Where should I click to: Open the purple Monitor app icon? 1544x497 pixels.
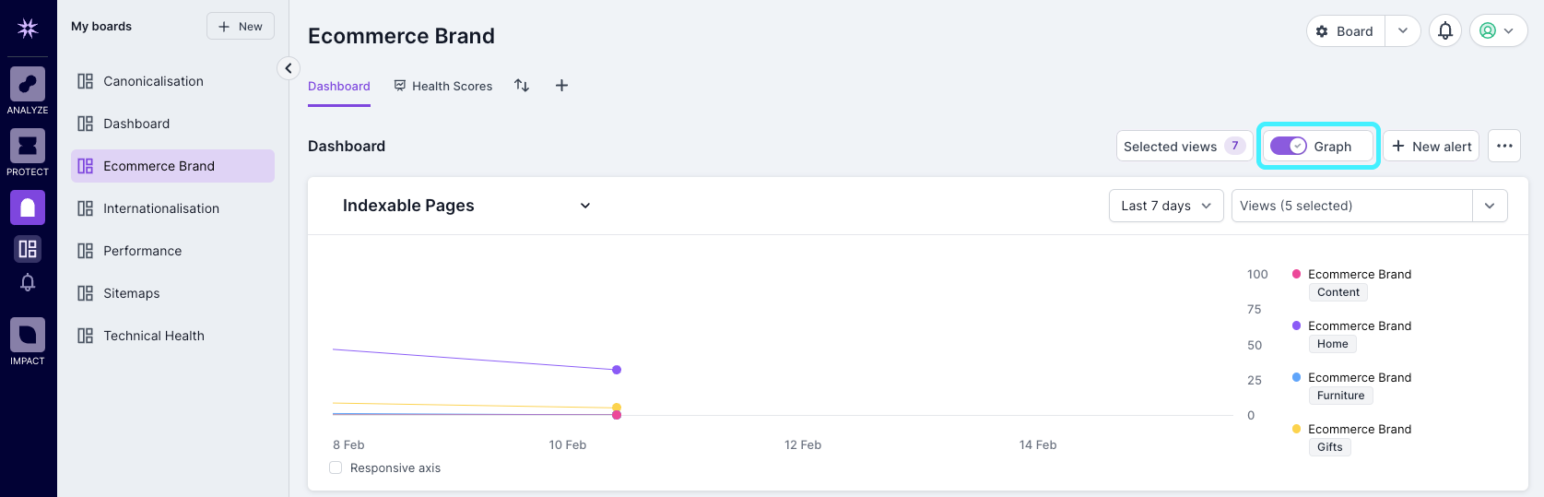[x=28, y=207]
